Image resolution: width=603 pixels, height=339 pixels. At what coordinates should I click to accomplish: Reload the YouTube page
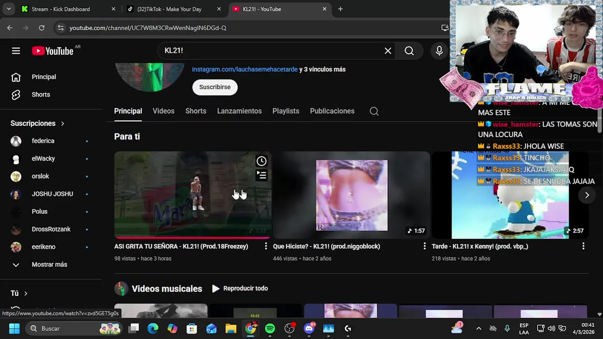[x=41, y=28]
